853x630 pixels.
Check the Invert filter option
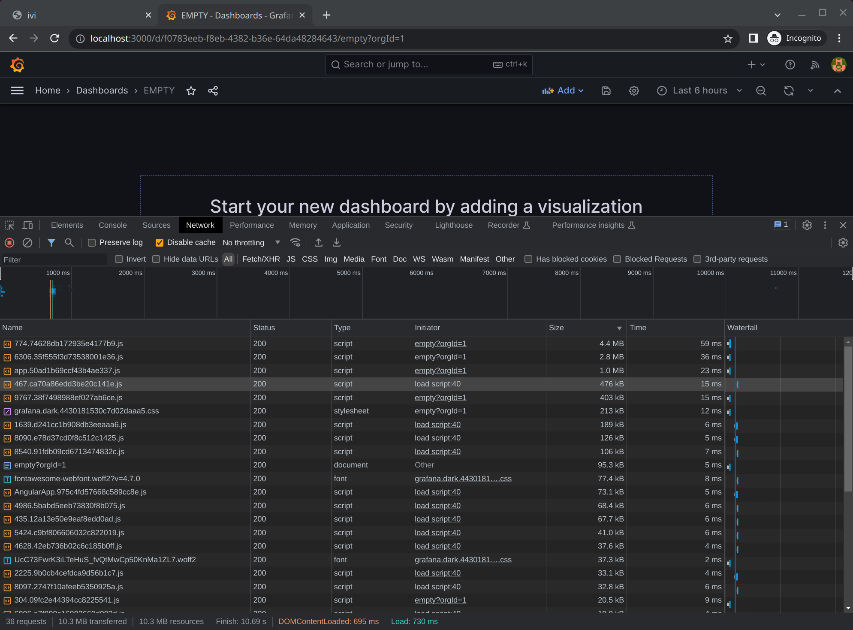click(119, 259)
